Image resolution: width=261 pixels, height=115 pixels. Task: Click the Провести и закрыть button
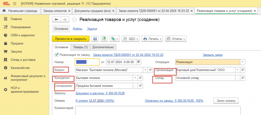(71, 39)
